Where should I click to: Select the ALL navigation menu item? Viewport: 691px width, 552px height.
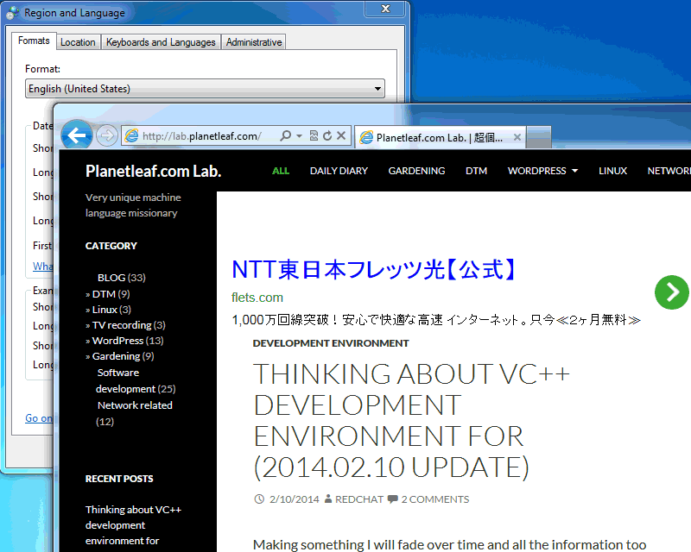[281, 171]
